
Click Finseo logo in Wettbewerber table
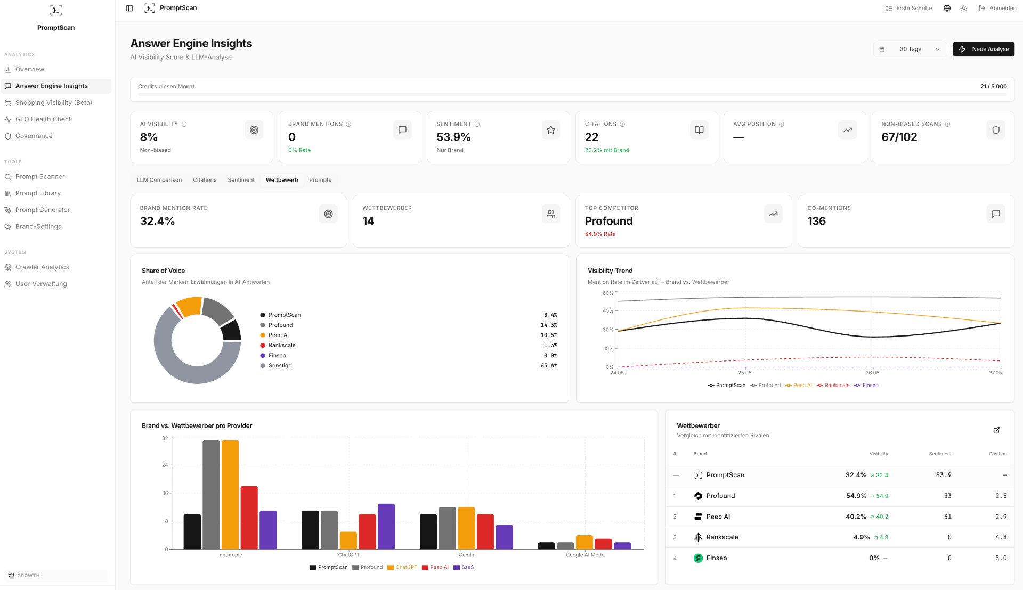pyautogui.click(x=698, y=559)
